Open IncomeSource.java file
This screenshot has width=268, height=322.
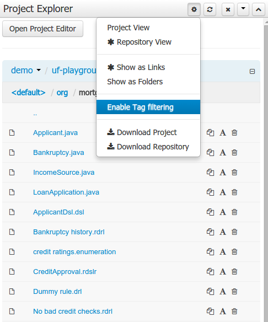coord(63,173)
